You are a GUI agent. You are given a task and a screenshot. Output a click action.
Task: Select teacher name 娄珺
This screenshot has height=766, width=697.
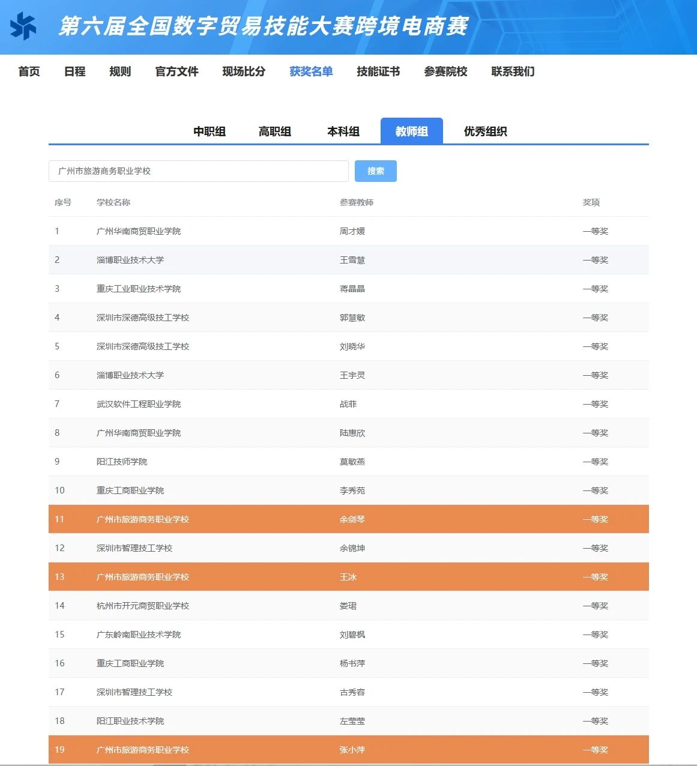[348, 606]
